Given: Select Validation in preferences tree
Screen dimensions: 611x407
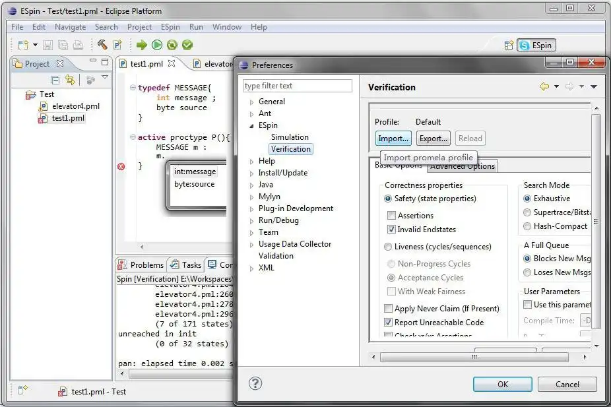Looking at the screenshot, I should (x=276, y=257).
